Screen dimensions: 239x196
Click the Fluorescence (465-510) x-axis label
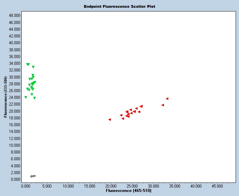point(128,191)
